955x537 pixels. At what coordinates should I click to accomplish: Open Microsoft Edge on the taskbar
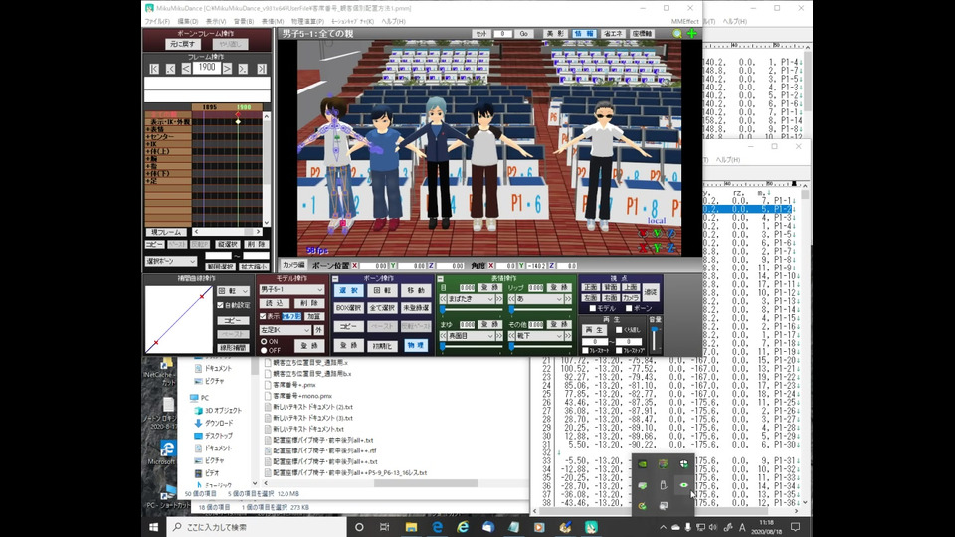click(x=438, y=527)
